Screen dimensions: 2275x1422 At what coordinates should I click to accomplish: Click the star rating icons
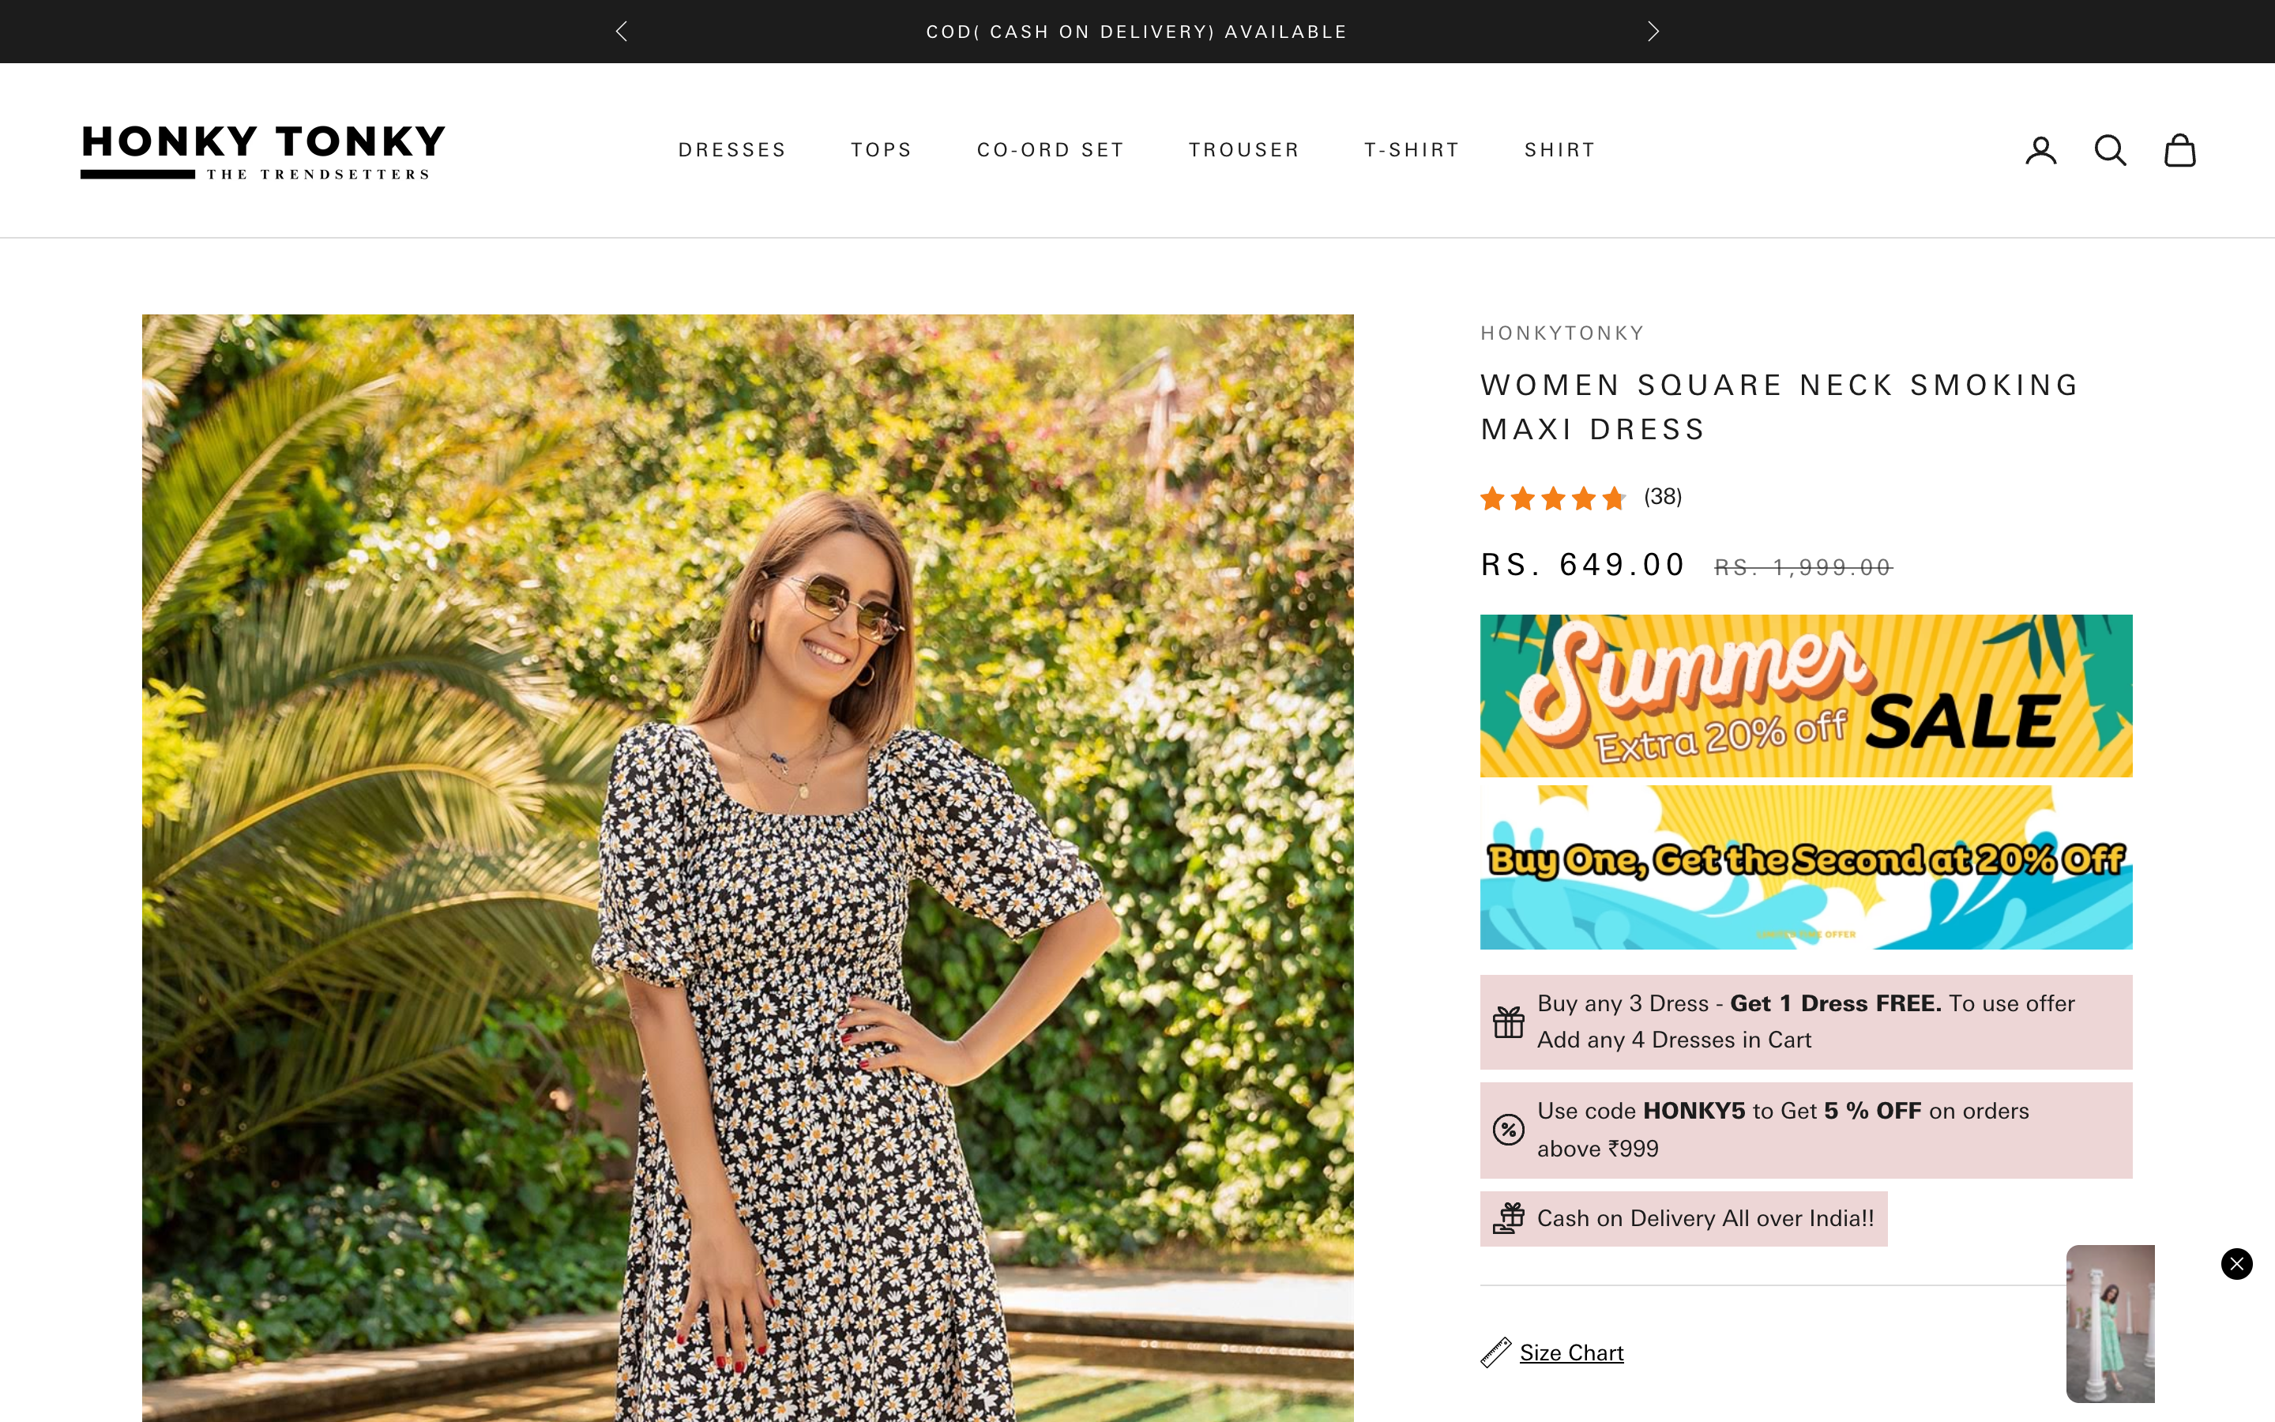point(1552,498)
